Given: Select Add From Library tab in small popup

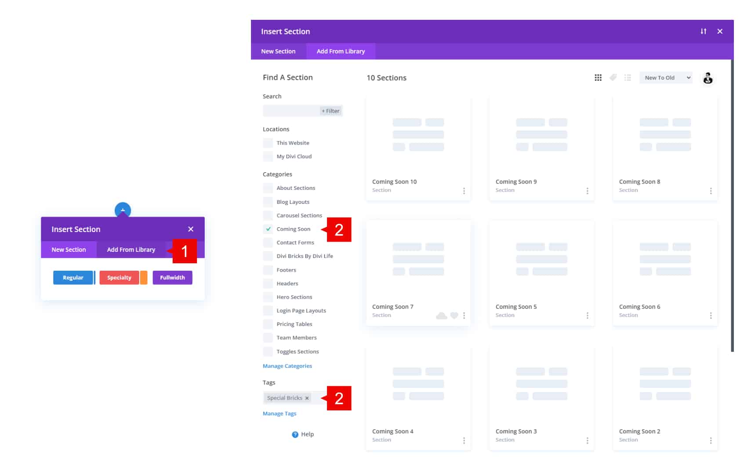Looking at the screenshot, I should pos(131,250).
